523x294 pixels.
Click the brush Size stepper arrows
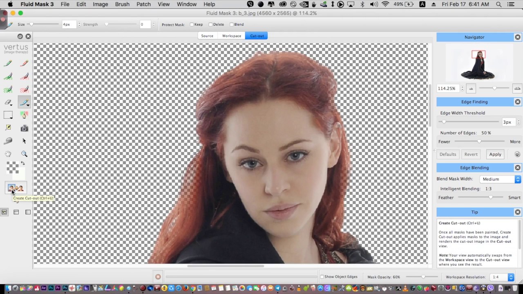click(79, 24)
